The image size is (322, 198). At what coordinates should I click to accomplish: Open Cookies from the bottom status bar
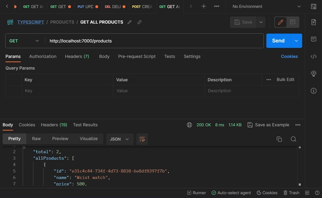[267, 193]
